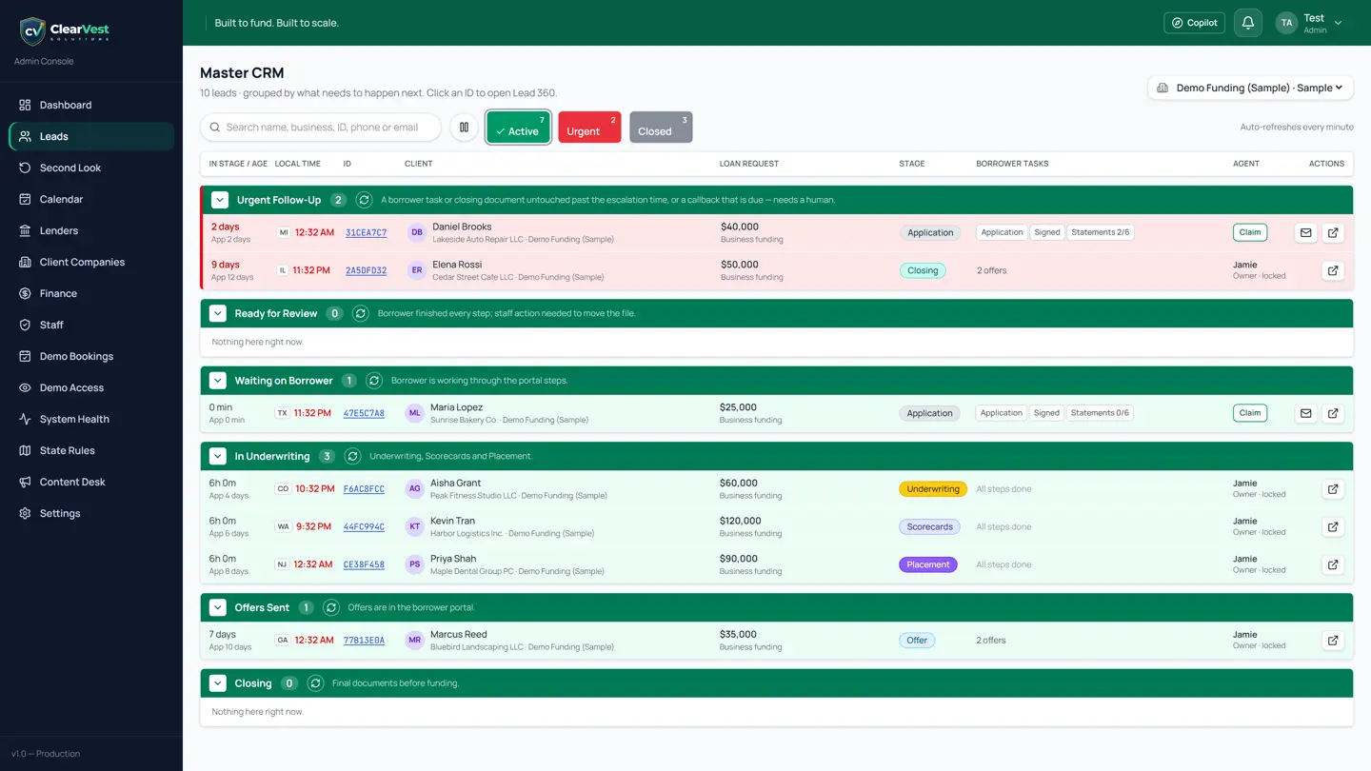1371x771 pixels.
Task: Collapse the Offers Sent section
Action: tap(218, 607)
